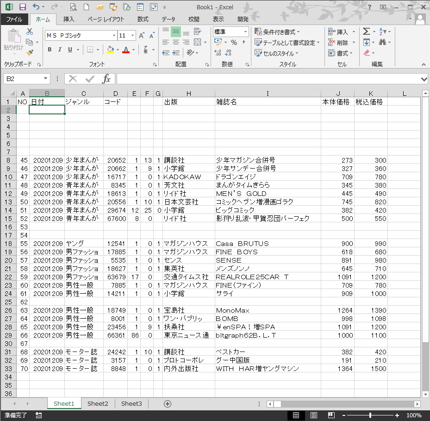Click the 挿入 cells button
This screenshot has height=421, width=430.
coord(338,32)
